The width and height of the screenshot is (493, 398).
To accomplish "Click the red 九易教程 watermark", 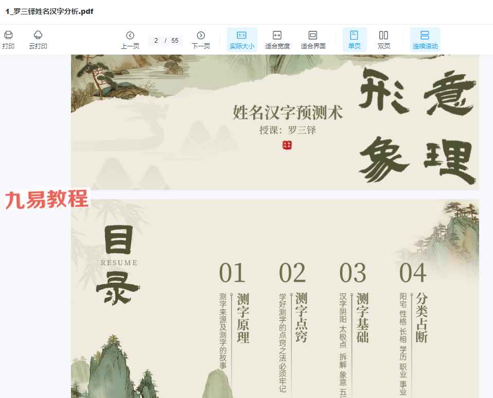I will [47, 199].
